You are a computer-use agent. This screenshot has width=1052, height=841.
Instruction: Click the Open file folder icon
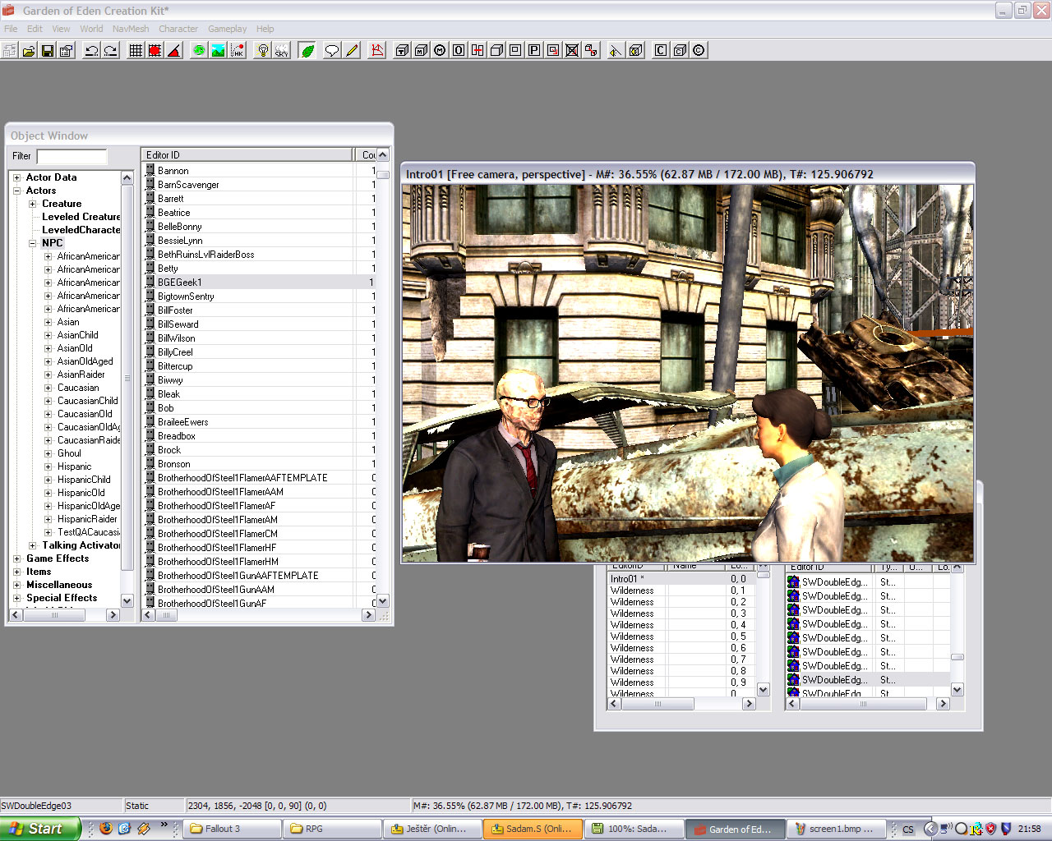point(29,50)
